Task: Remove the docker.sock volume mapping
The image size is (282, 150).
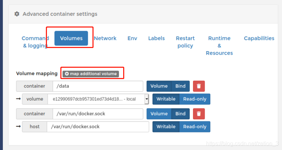Action: [x=199, y=114]
